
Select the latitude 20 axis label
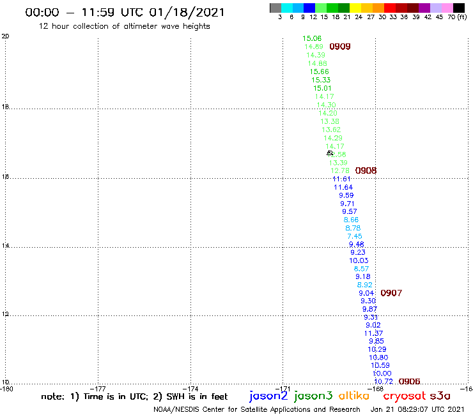click(5, 36)
